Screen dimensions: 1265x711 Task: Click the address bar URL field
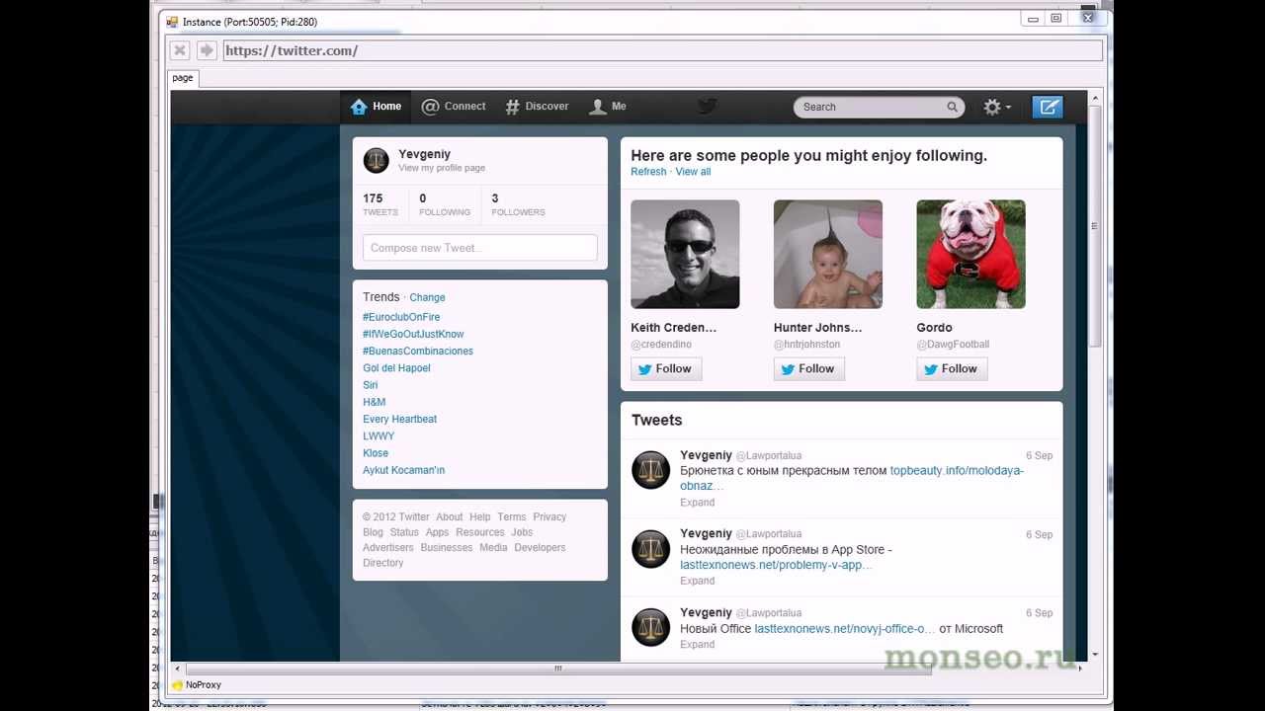coord(662,50)
